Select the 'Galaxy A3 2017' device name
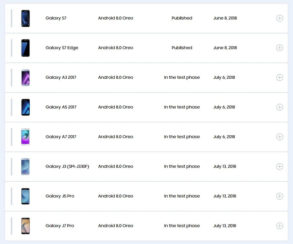Screen dimensions: 293x244 [x=61, y=77]
